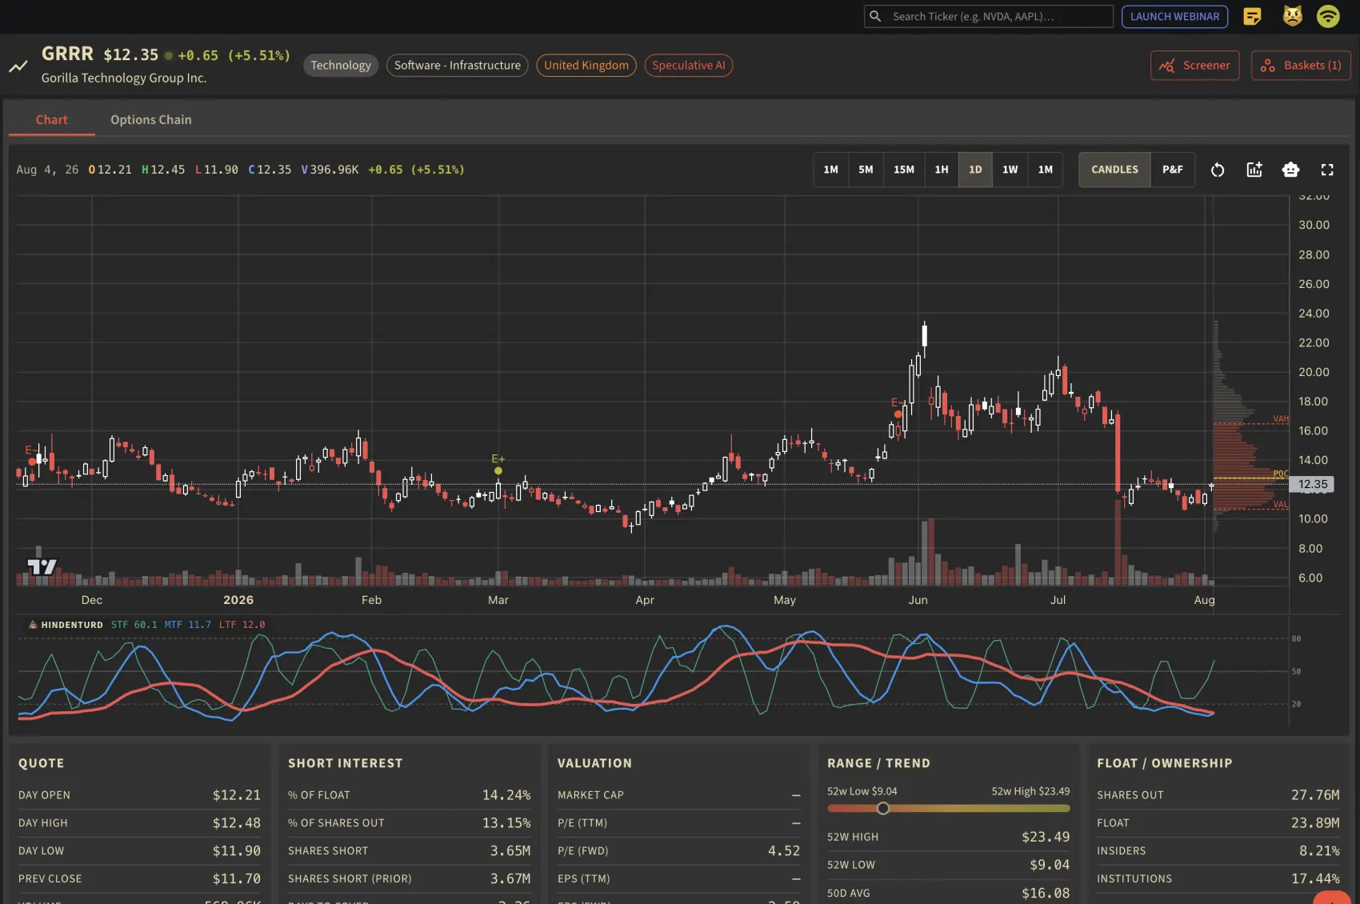Click the VAH volume profile label
Viewport: 1360px width, 904px height.
tap(1281, 418)
